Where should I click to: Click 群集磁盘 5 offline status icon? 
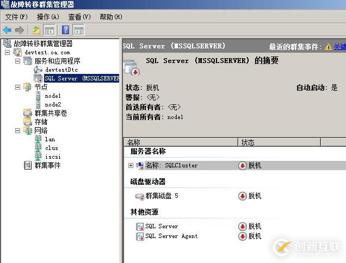(242, 196)
